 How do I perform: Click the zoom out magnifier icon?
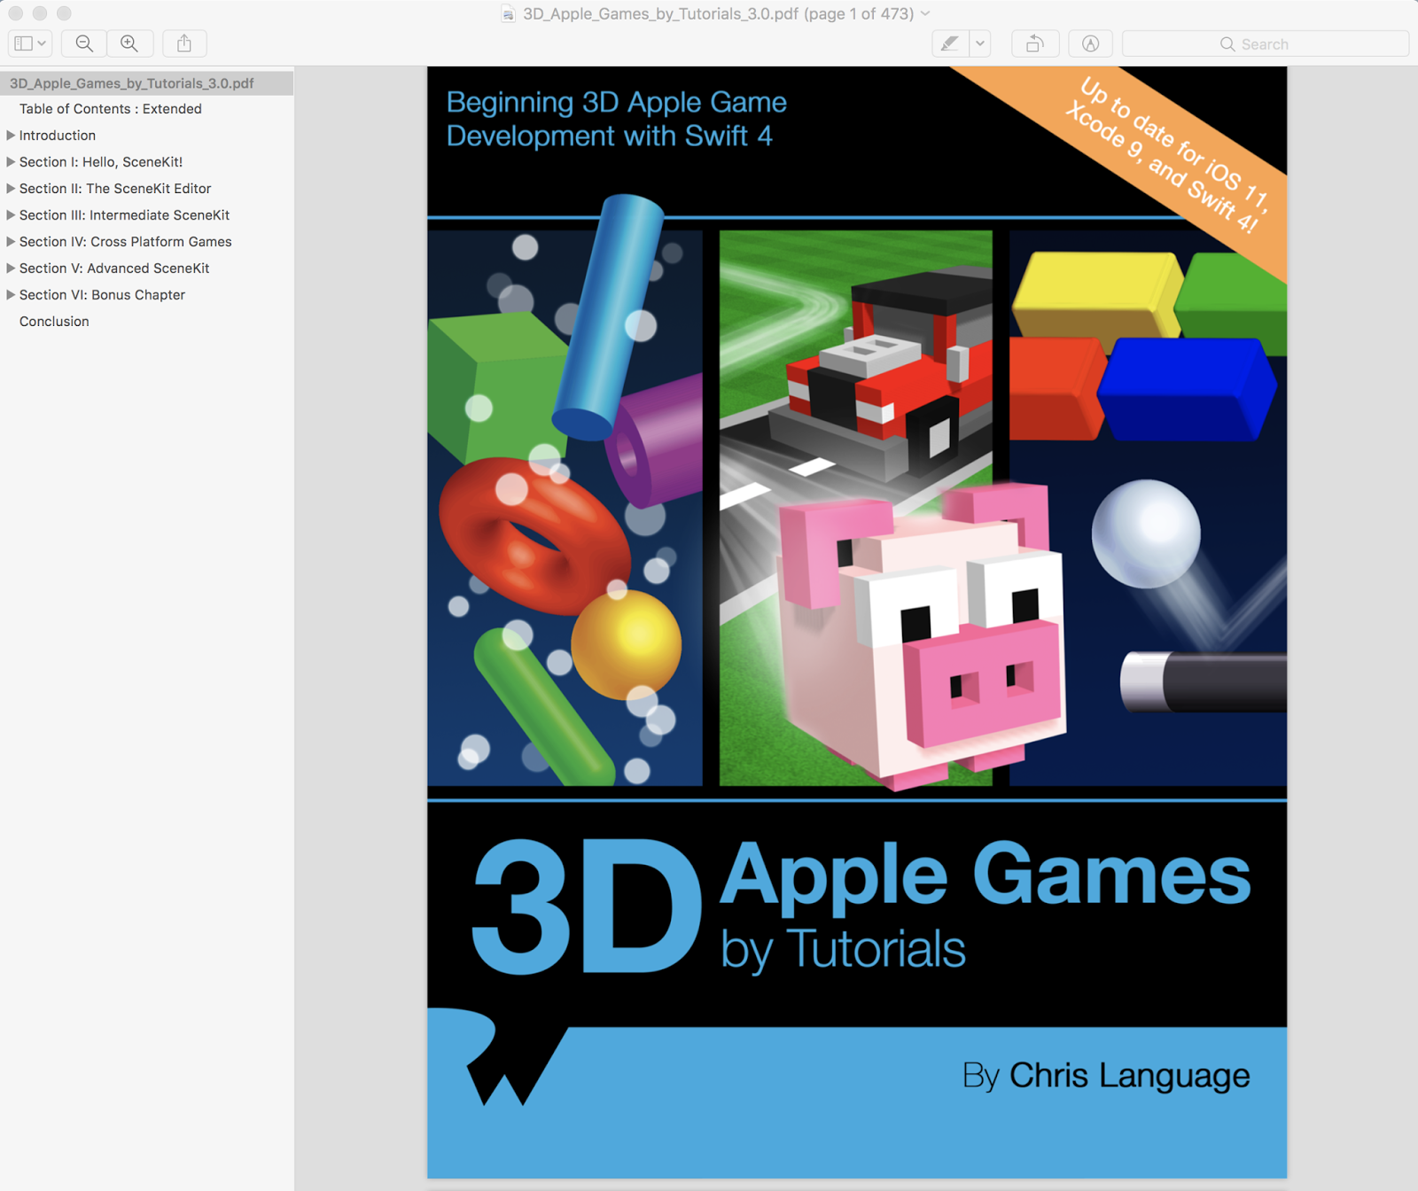tap(82, 43)
